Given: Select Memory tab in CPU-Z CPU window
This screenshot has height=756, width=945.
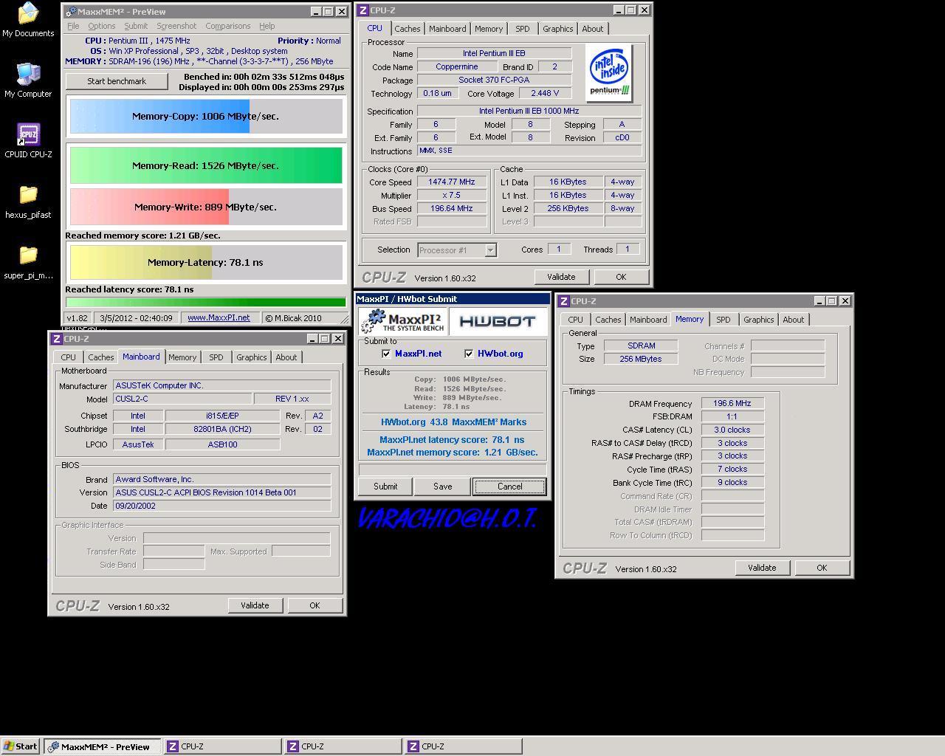Looking at the screenshot, I should [x=489, y=29].
